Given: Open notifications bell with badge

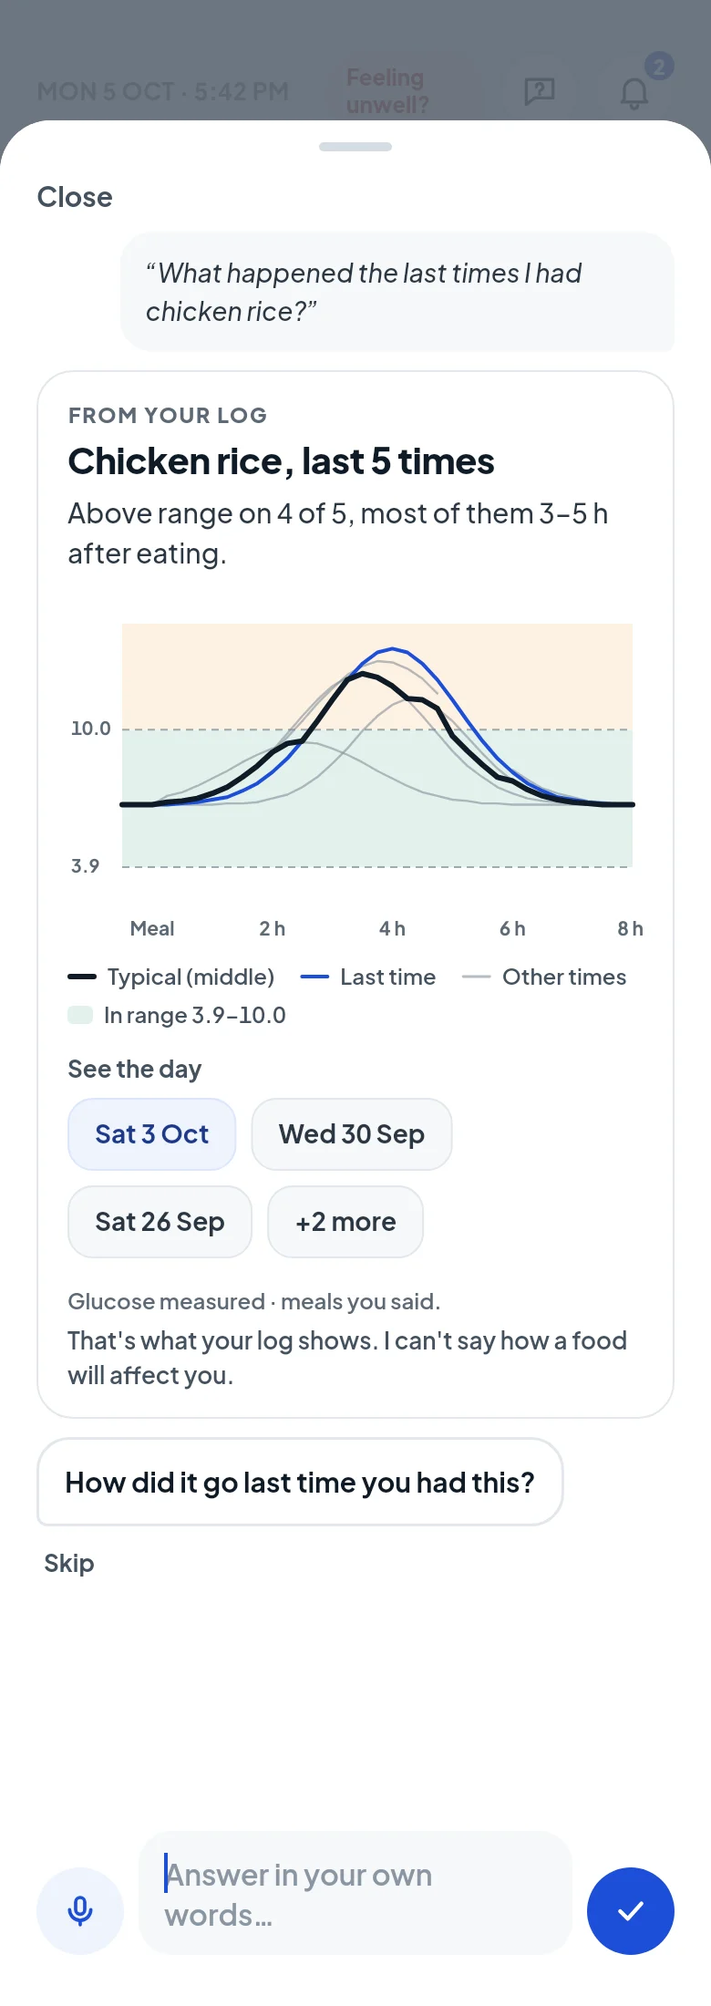Looking at the screenshot, I should tap(634, 91).
